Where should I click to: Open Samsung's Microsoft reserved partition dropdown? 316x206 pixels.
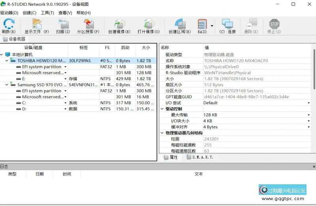pos(65,97)
